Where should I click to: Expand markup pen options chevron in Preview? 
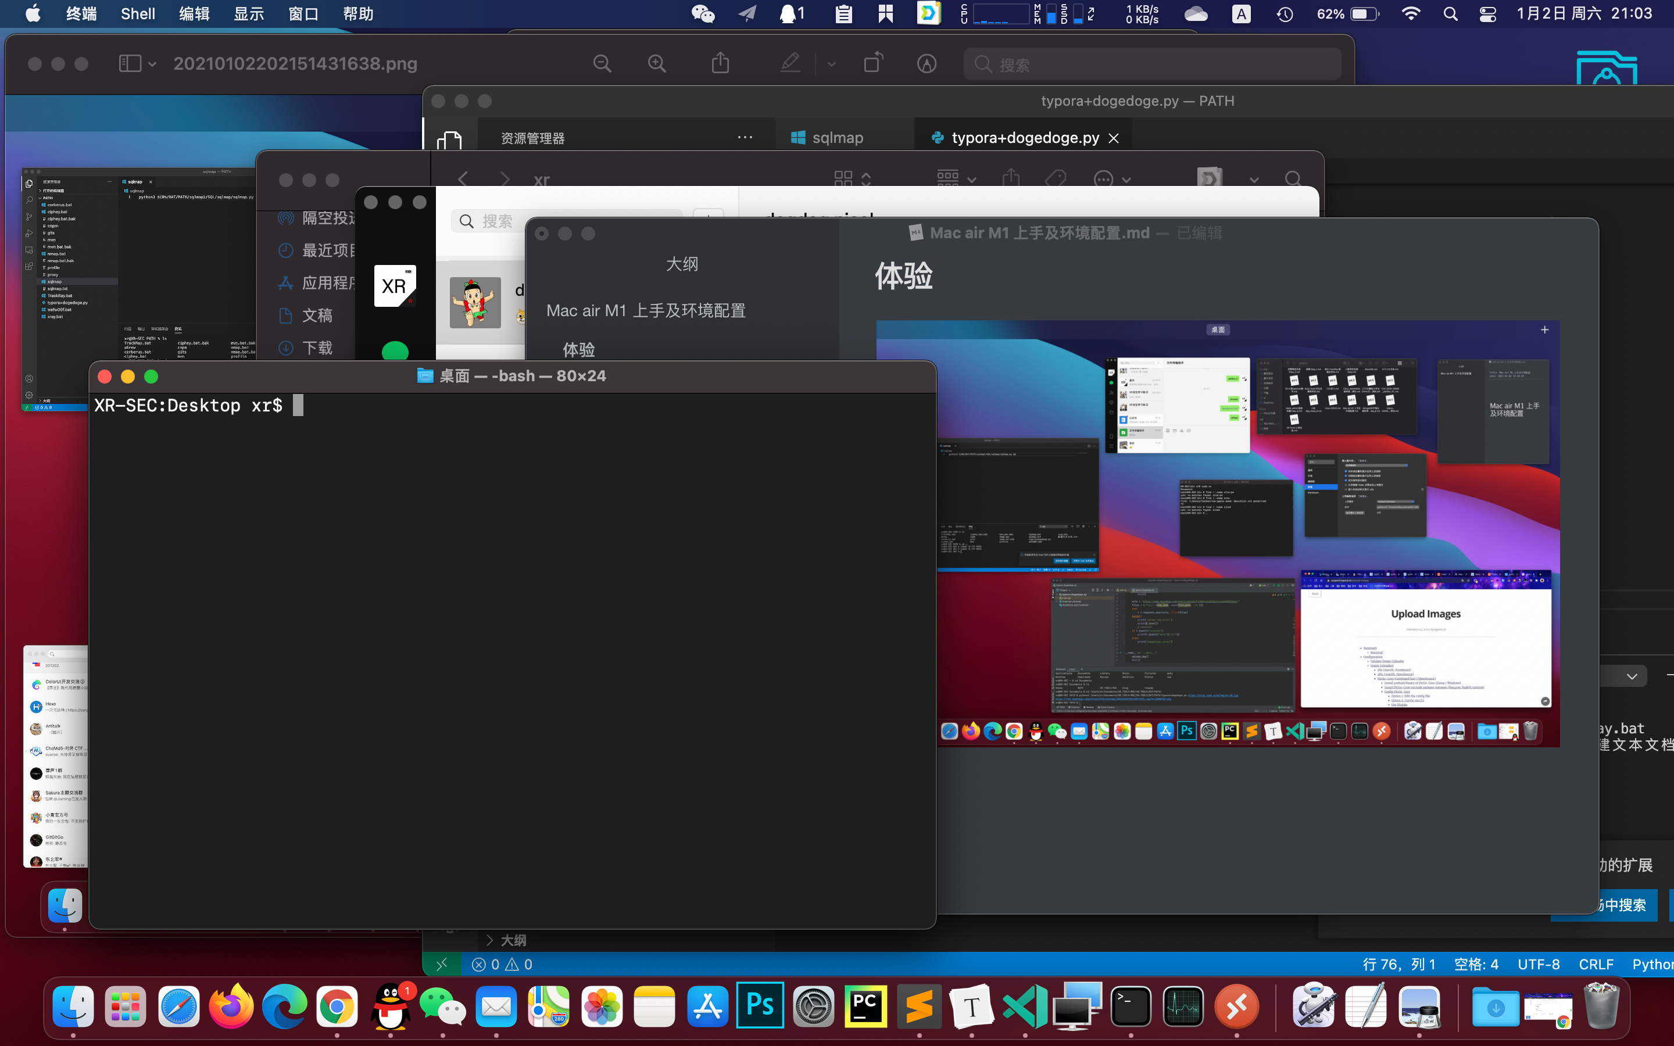pyautogui.click(x=831, y=65)
